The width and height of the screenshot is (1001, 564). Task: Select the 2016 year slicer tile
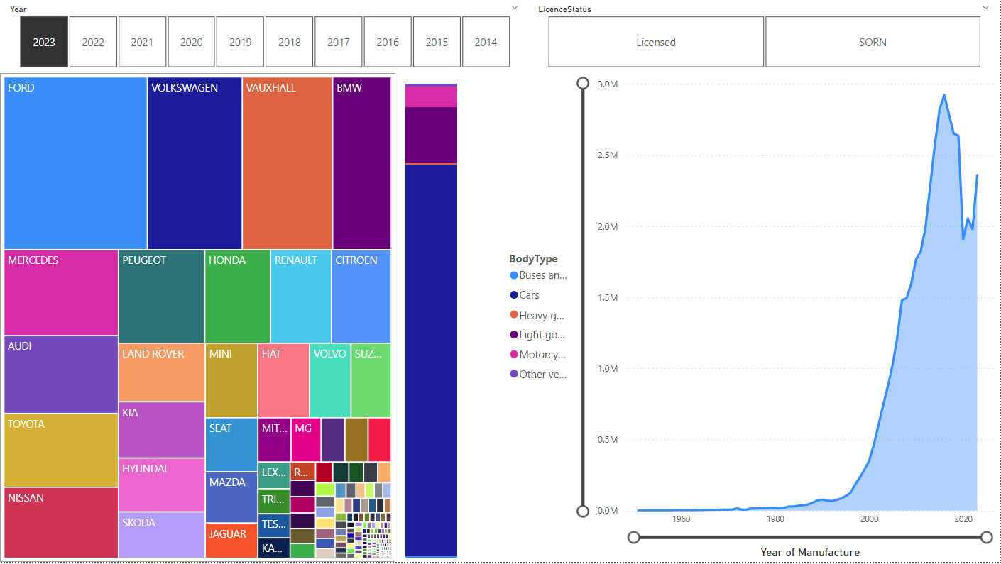[x=388, y=42]
